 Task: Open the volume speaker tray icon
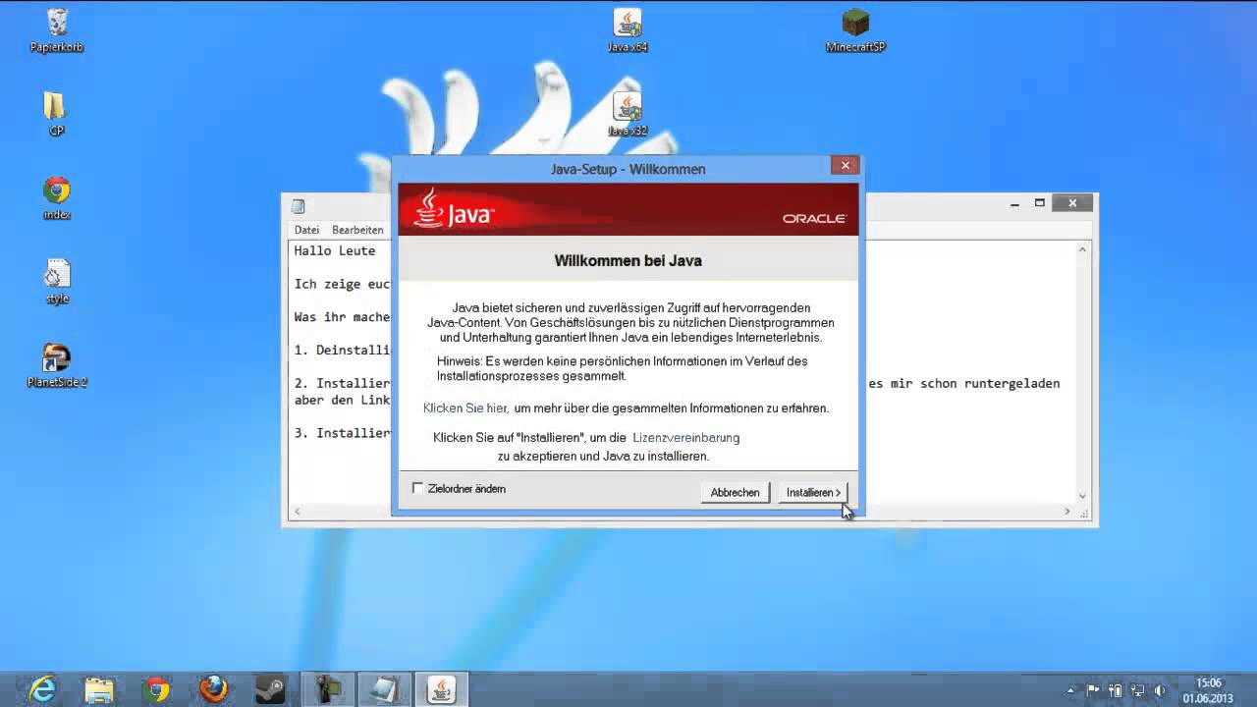1161,690
